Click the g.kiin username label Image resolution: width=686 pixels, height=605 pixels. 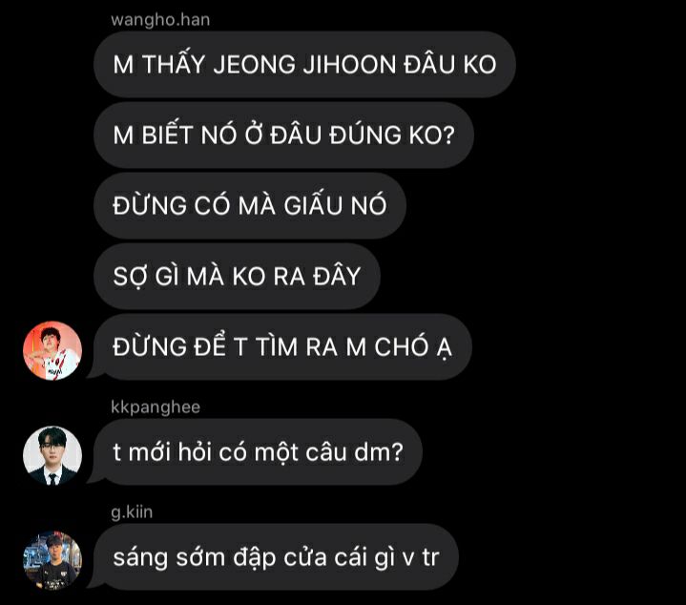coord(132,511)
